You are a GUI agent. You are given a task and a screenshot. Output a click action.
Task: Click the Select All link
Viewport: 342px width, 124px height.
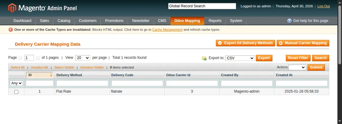[18, 67]
